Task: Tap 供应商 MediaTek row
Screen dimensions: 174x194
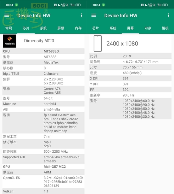Action: point(43,62)
